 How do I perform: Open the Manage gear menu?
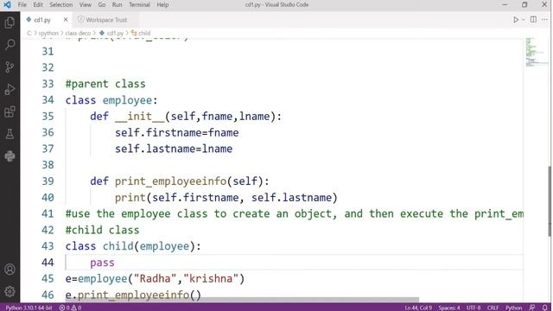click(x=10, y=291)
